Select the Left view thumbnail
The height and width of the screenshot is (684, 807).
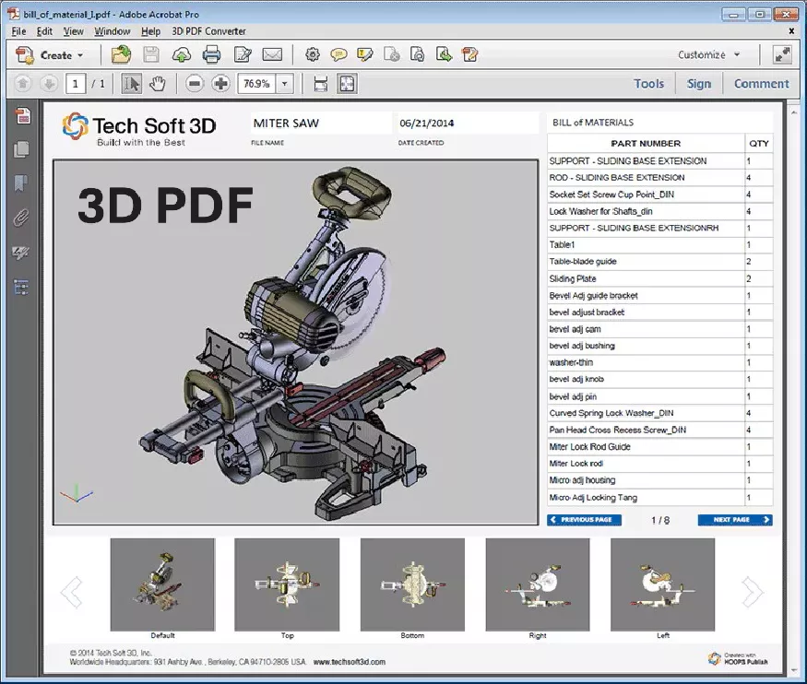coord(663,584)
